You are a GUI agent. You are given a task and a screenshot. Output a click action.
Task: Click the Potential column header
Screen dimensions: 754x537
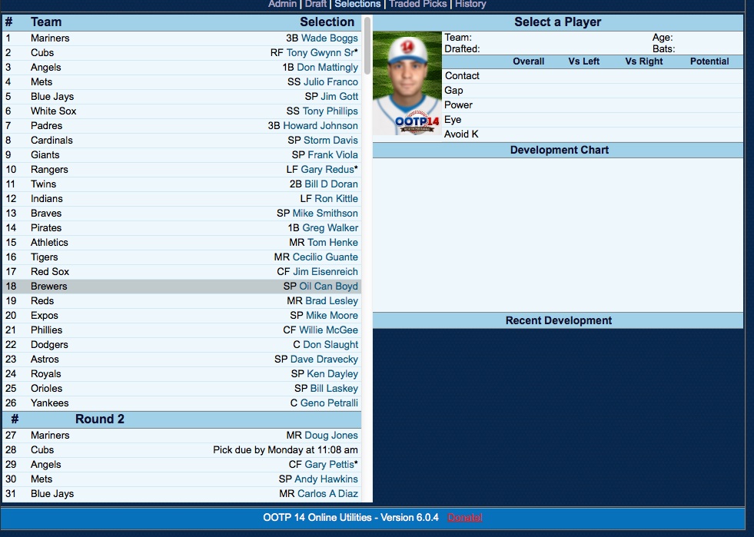(x=709, y=61)
